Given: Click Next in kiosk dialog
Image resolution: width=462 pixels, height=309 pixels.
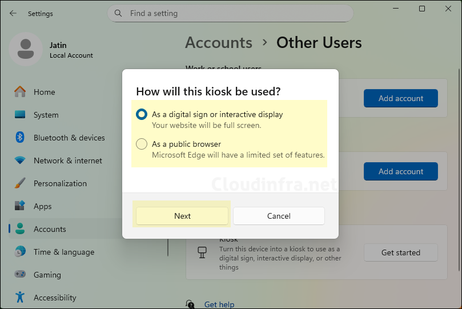Looking at the screenshot, I should [x=182, y=216].
